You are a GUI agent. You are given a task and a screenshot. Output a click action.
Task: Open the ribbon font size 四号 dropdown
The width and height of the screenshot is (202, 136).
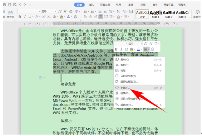click(56, 11)
